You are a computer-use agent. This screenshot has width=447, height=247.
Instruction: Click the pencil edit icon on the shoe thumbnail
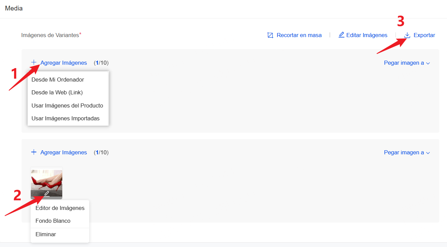(46, 194)
